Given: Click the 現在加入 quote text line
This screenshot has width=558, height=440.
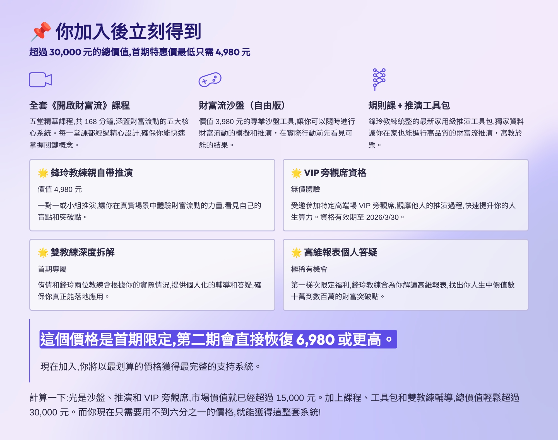Looking at the screenshot, I should pos(151,366).
